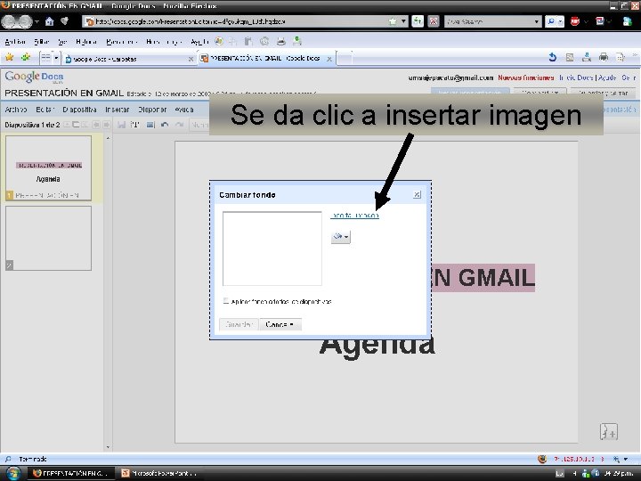Click the printer icon in Firefox menu row
This screenshot has width=641, height=481.
tap(280, 41)
